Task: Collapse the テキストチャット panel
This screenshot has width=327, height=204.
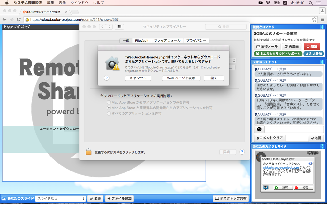Action: click(x=322, y=62)
